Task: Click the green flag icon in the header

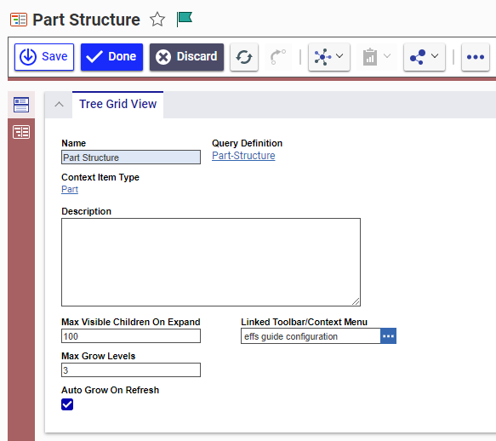Action: [x=185, y=19]
